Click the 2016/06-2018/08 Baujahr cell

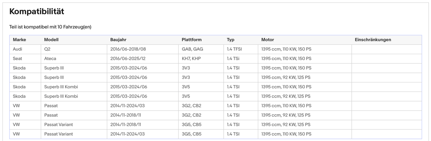click(x=128, y=49)
